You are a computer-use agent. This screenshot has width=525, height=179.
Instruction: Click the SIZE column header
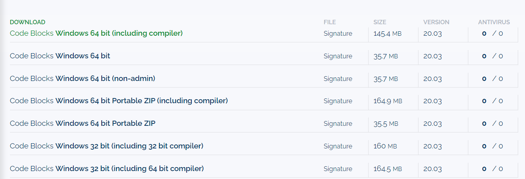[x=379, y=22]
